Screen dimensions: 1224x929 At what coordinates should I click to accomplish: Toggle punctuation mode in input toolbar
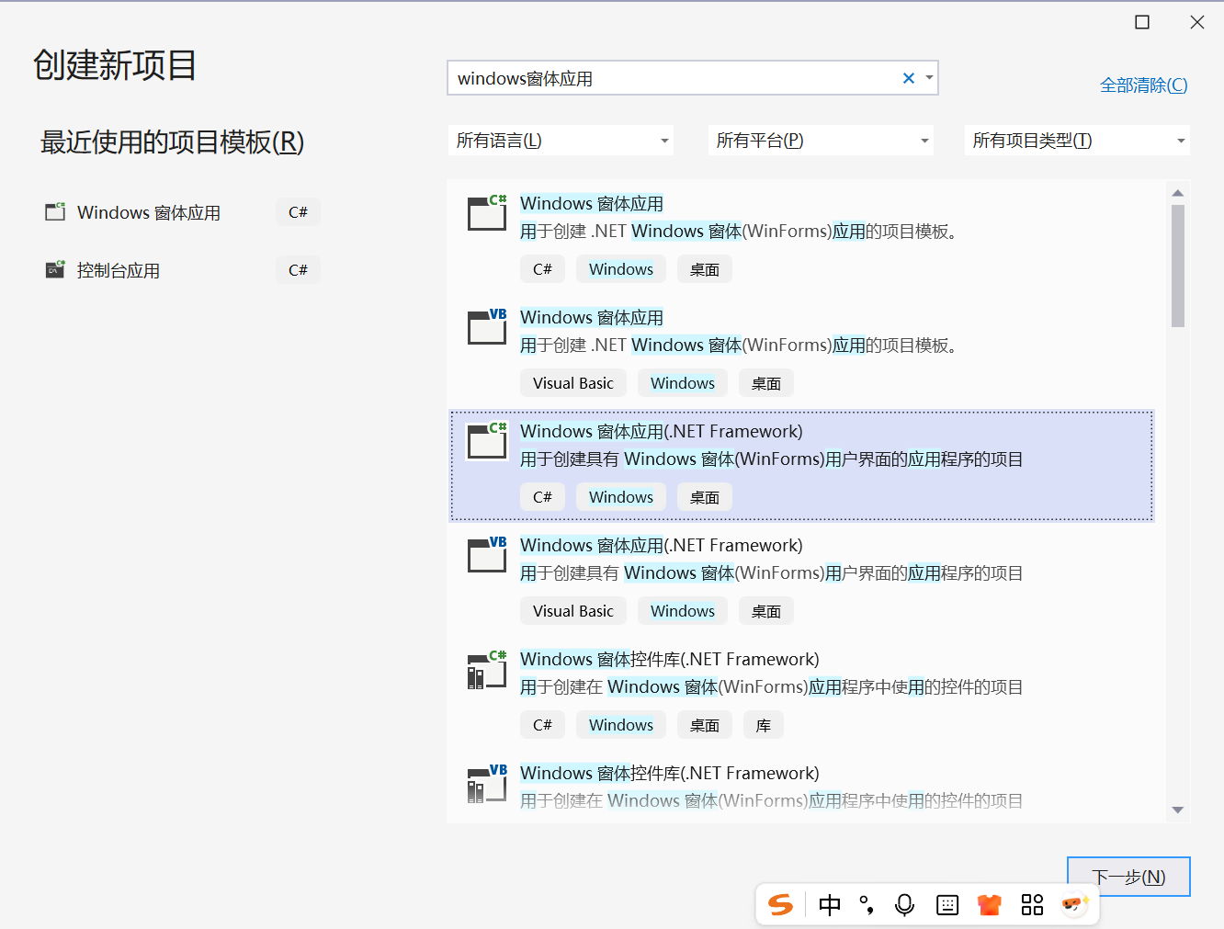click(867, 905)
